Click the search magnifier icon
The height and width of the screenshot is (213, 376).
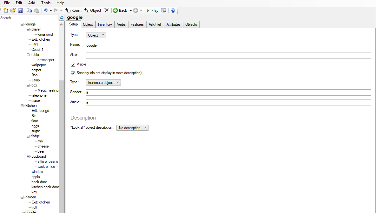(62, 18)
